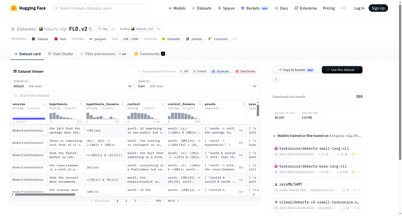Open the Models nav item

tap(177, 8)
